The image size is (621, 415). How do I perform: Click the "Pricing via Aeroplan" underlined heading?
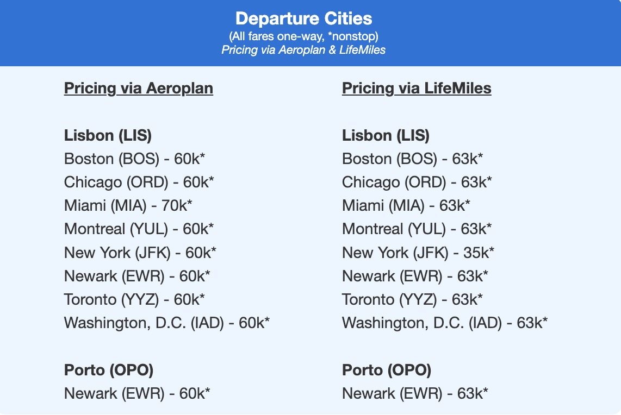click(138, 88)
